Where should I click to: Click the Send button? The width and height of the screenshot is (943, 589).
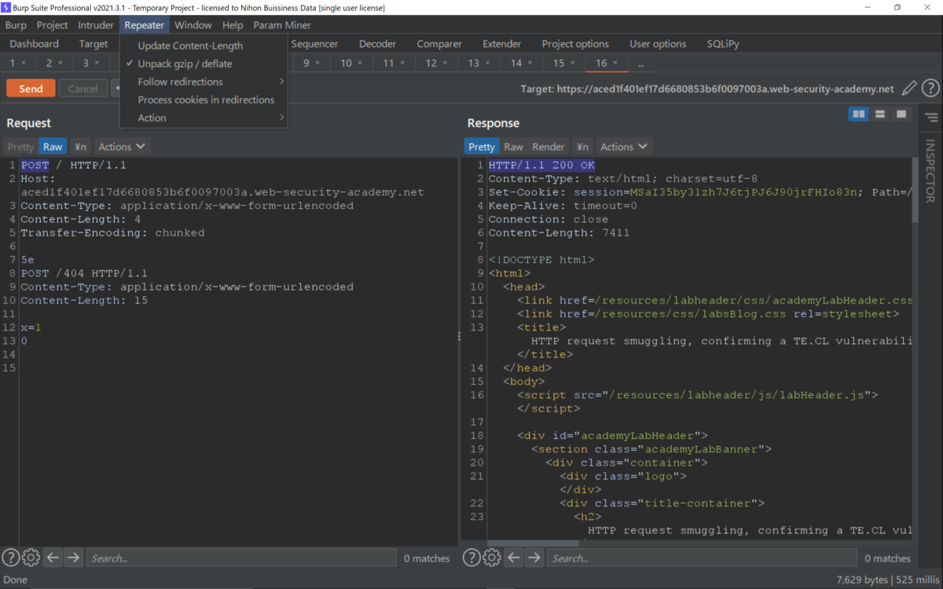point(31,89)
